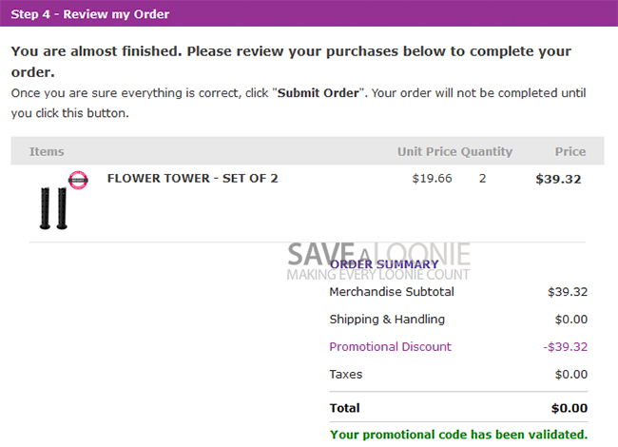Click the Quantity column header
This screenshot has width=618, height=447.
click(x=487, y=151)
